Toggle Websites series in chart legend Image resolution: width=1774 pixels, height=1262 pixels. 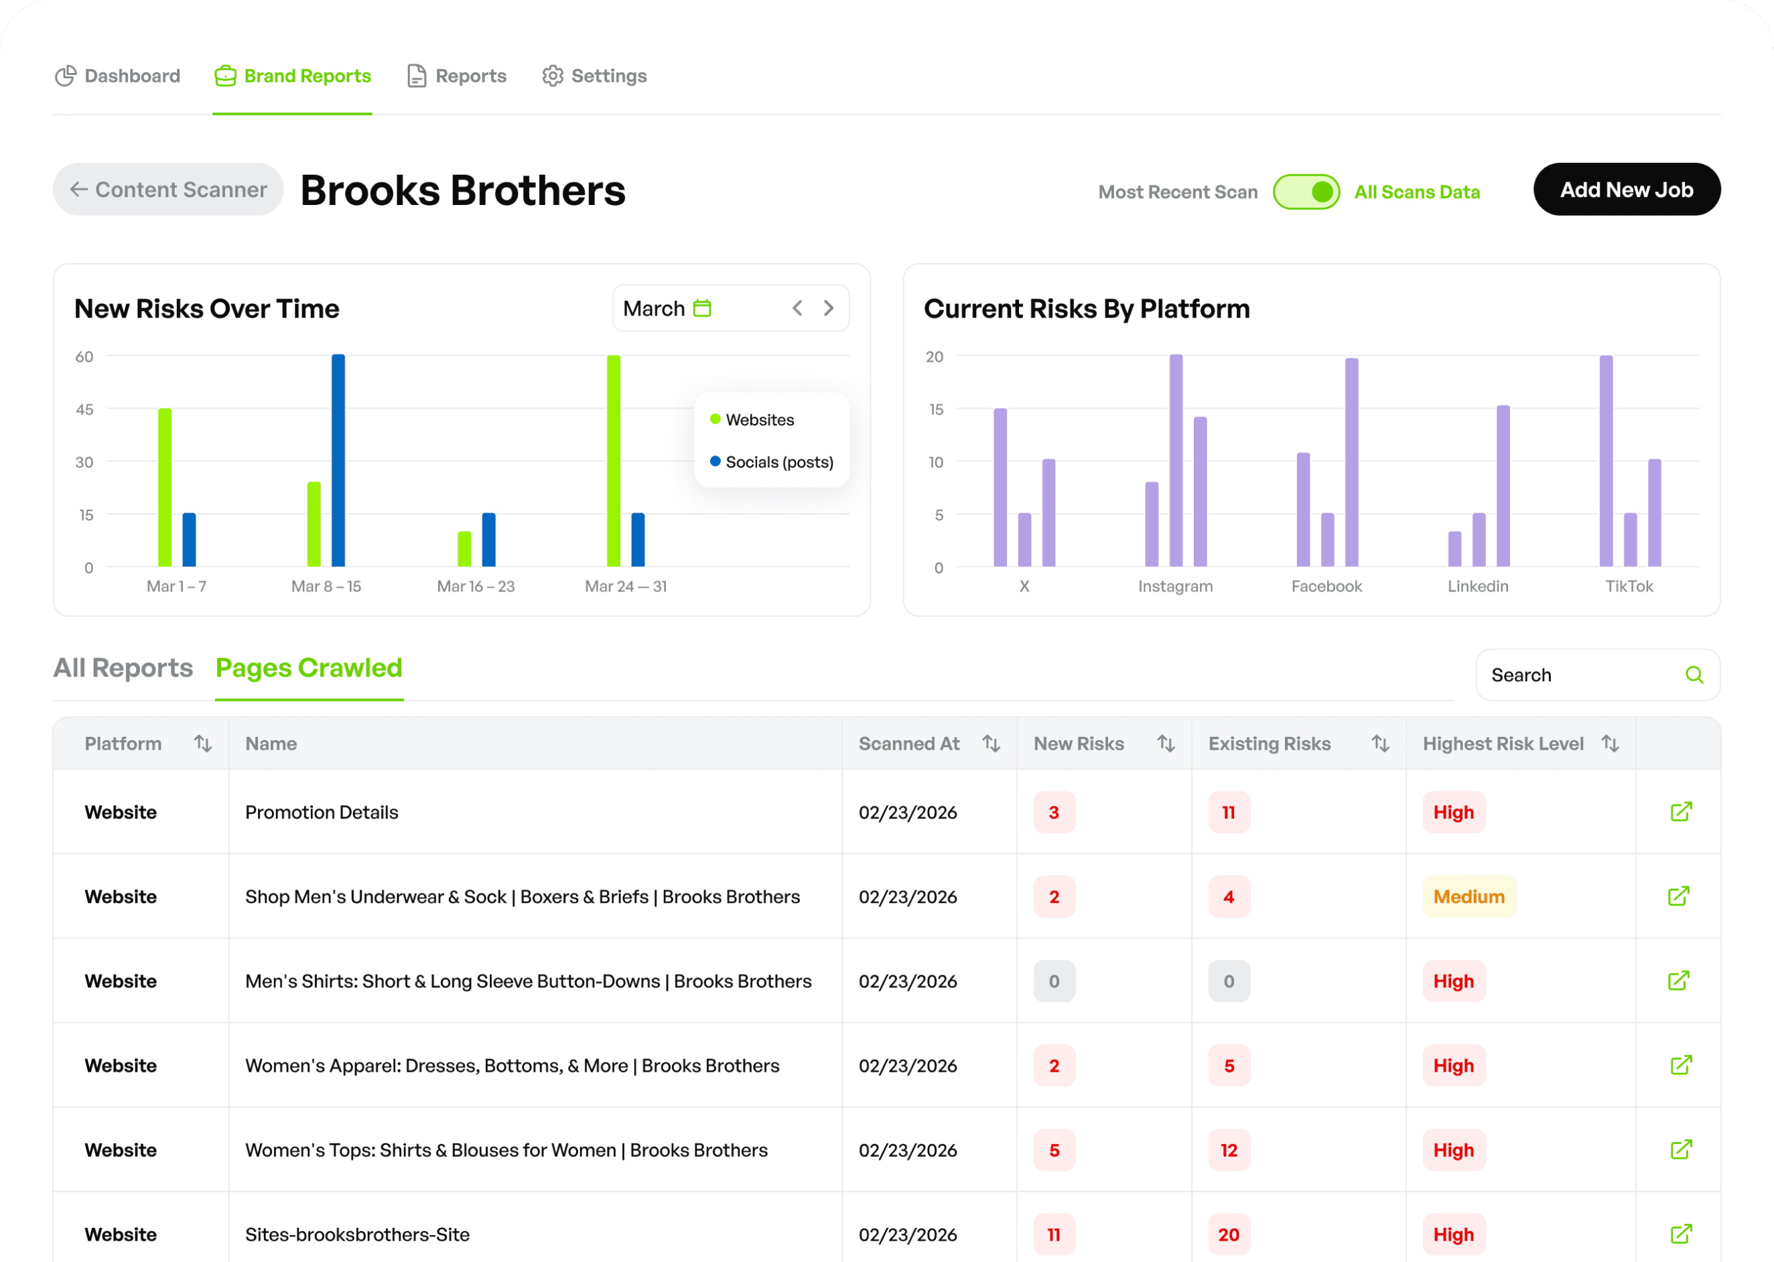point(752,419)
